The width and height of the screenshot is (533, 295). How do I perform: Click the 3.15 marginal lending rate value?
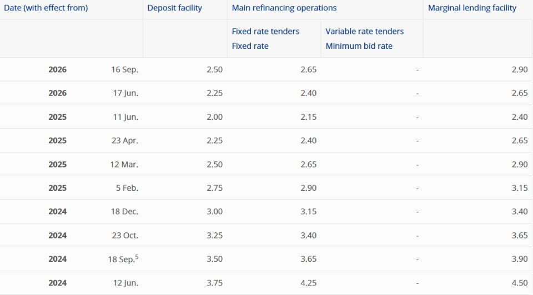520,188
